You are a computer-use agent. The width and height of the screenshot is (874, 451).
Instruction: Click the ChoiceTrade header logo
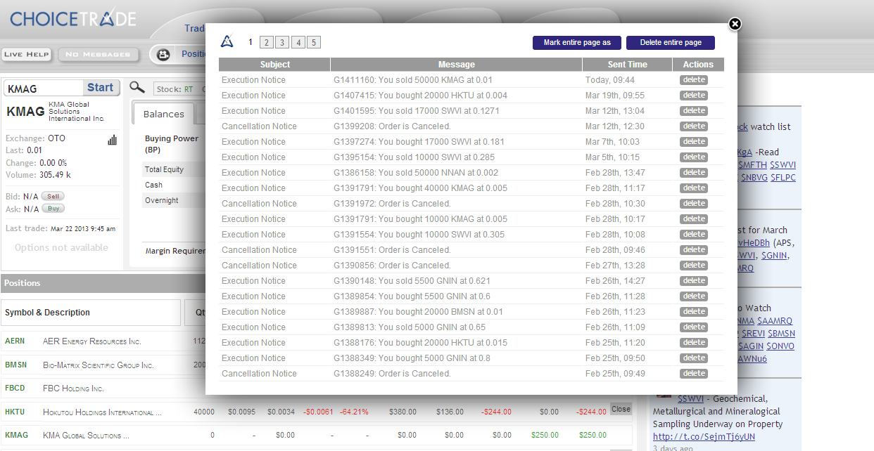[x=73, y=18]
